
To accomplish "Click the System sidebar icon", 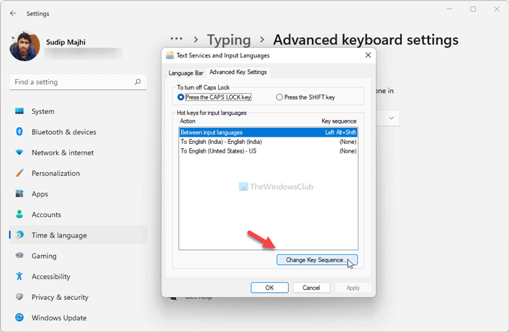I will (x=19, y=111).
